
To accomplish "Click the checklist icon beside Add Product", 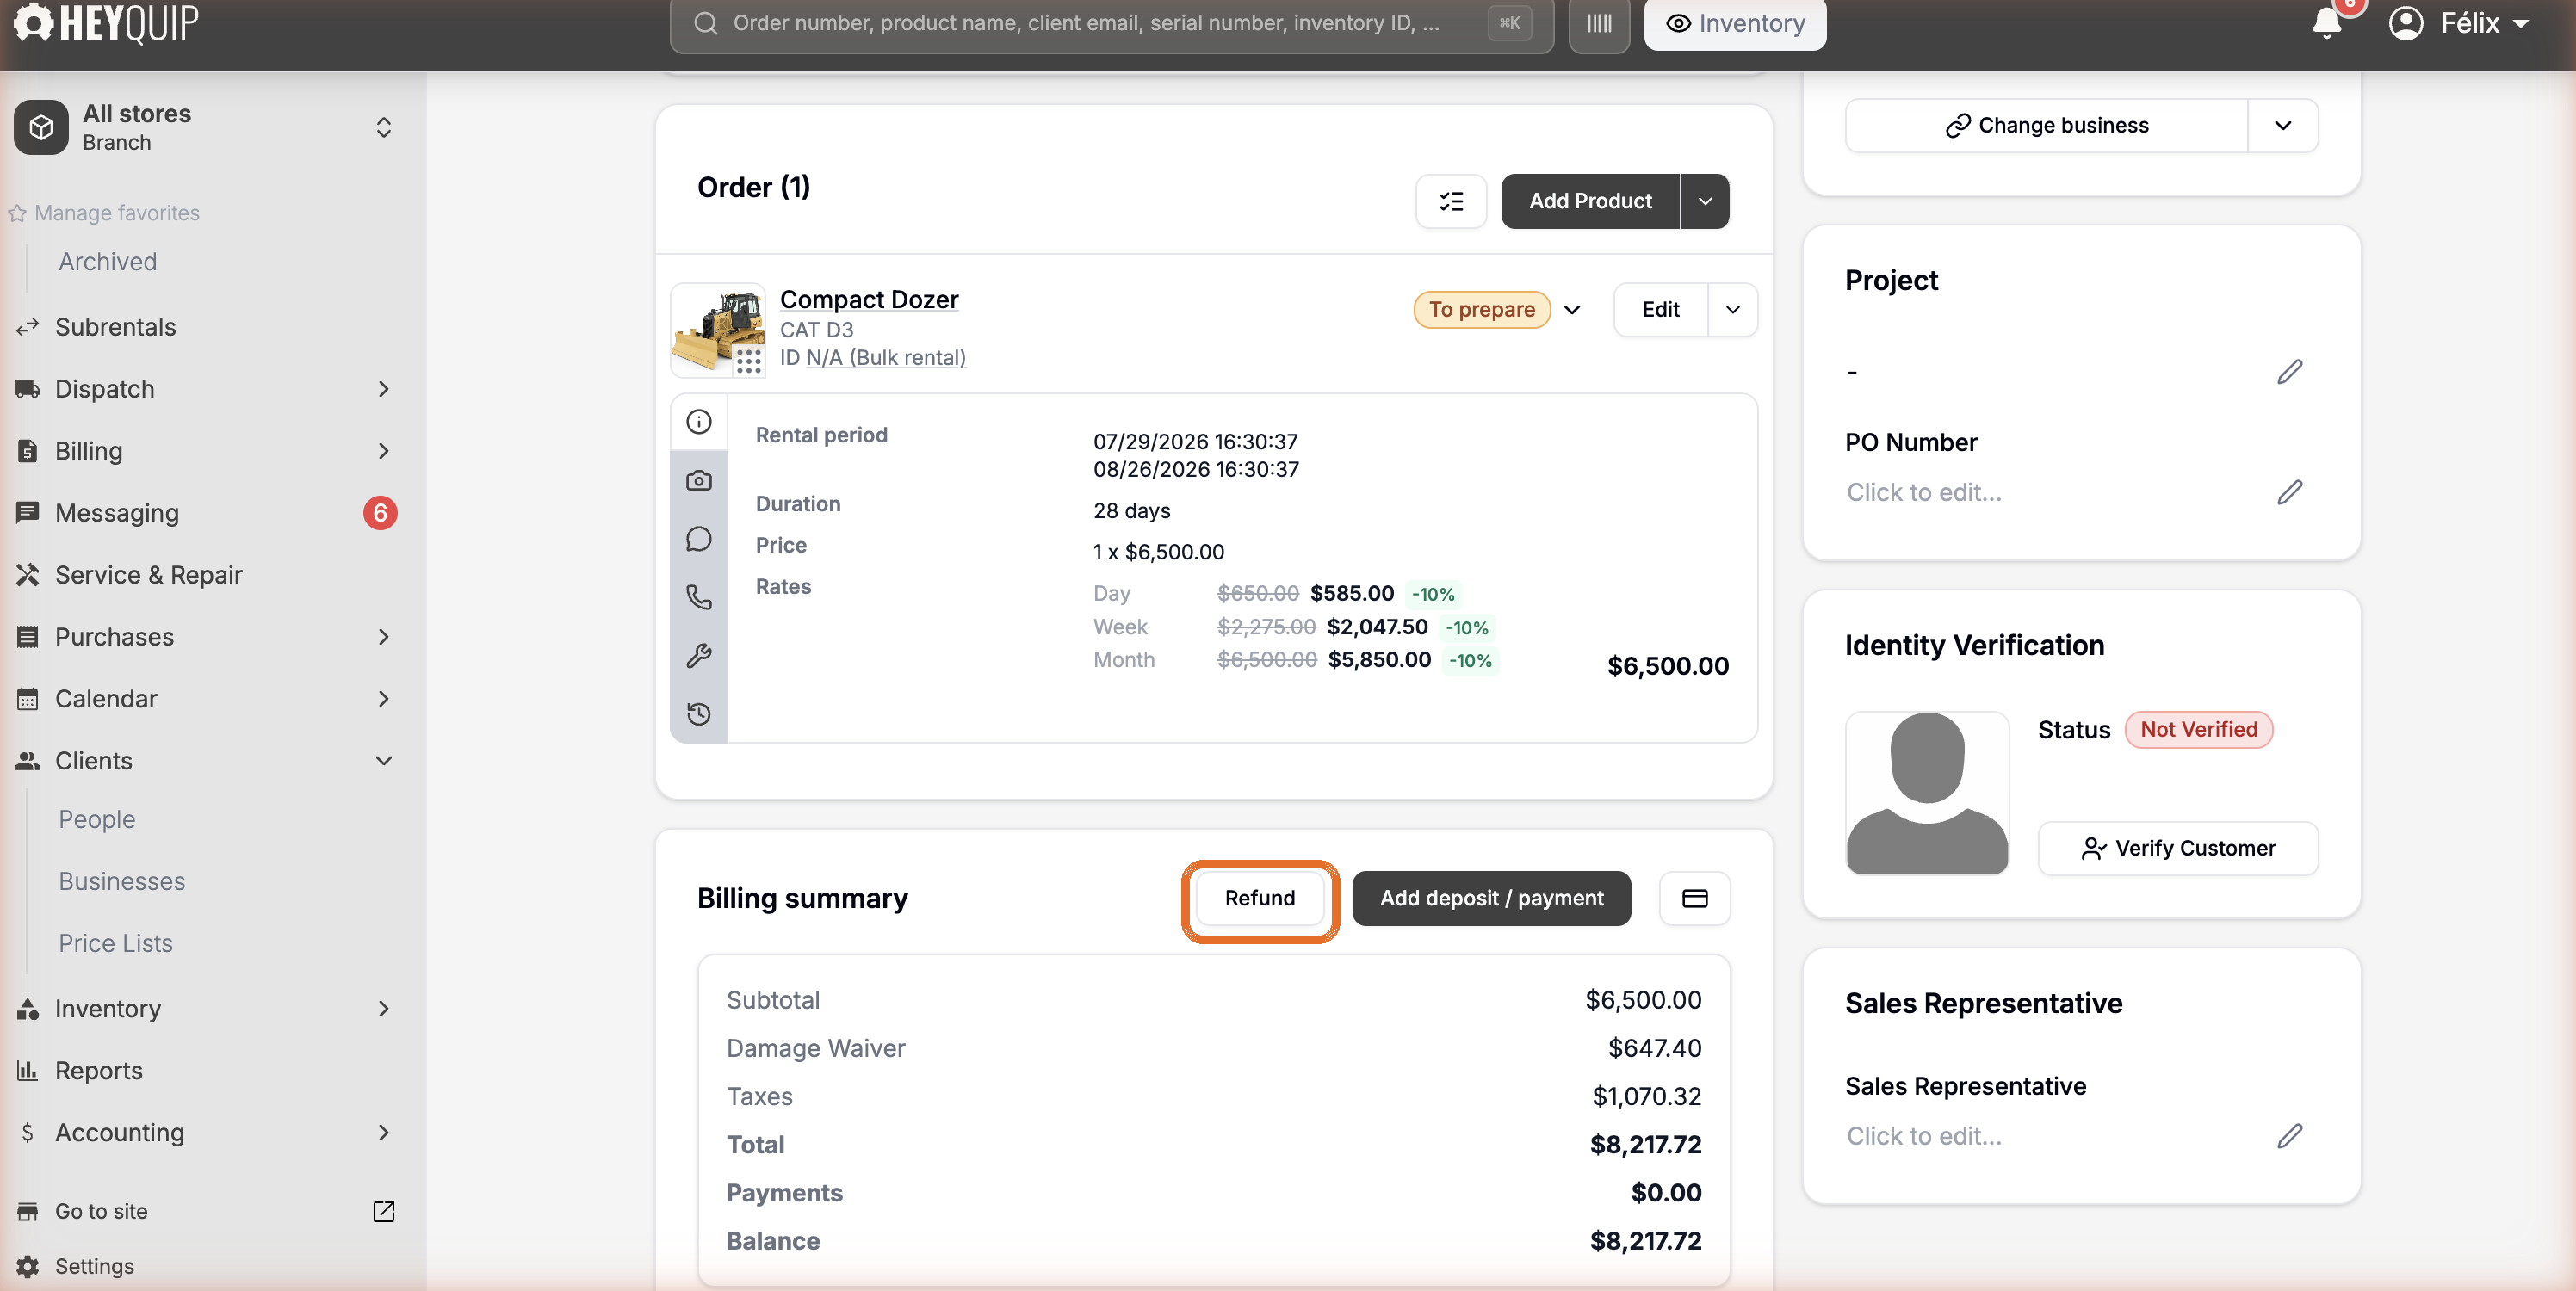I will [1451, 201].
